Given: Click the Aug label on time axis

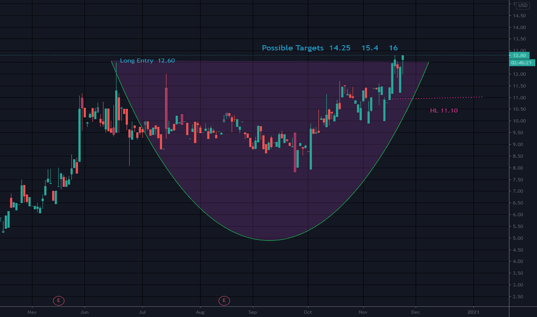Looking at the screenshot, I should [200, 312].
